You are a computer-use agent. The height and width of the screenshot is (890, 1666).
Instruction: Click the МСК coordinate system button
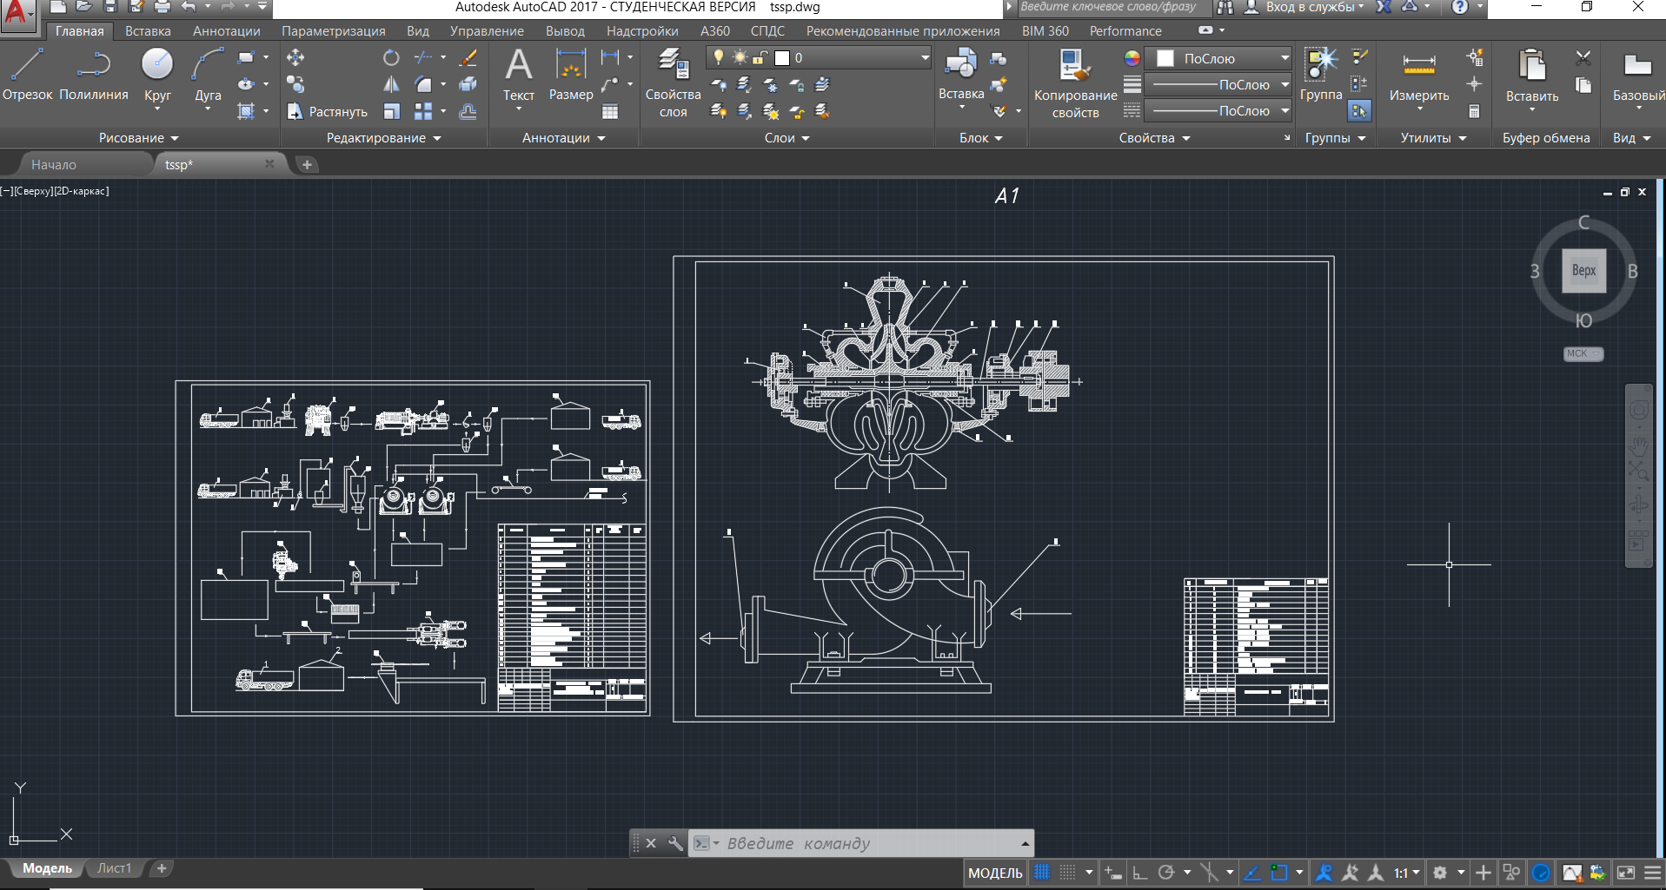pos(1583,353)
